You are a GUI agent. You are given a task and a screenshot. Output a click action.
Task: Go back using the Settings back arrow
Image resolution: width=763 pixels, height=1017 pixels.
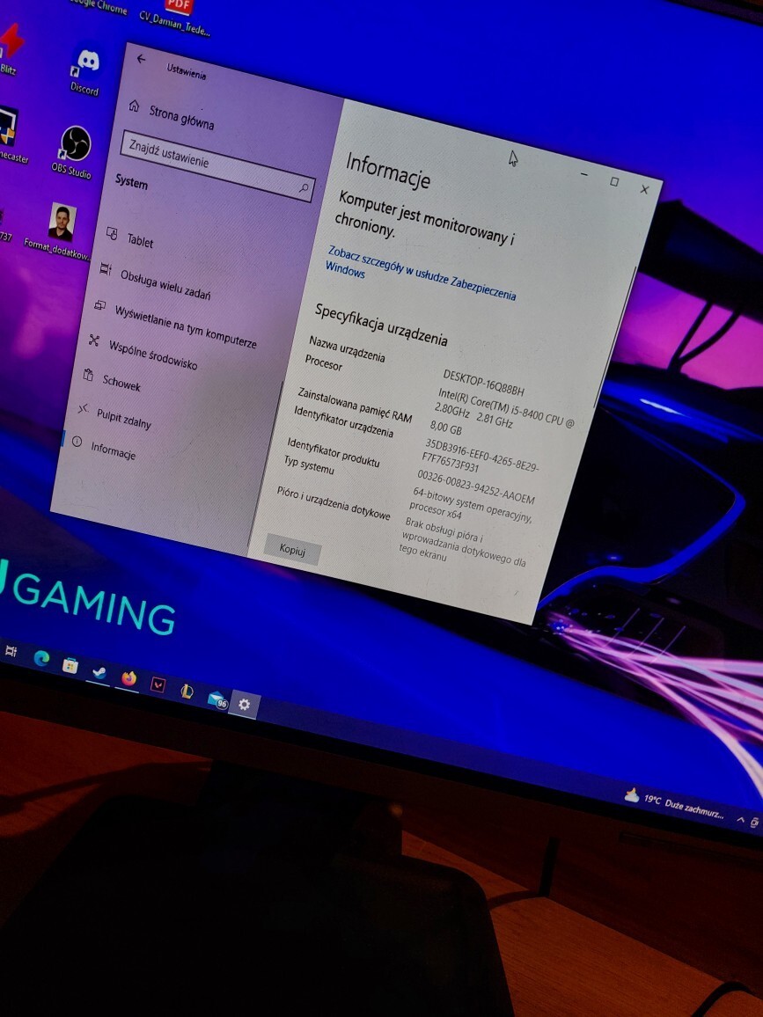(141, 59)
